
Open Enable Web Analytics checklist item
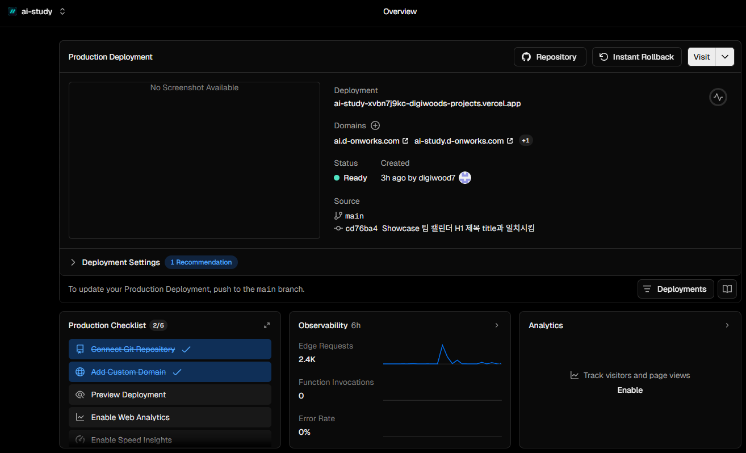pos(170,417)
